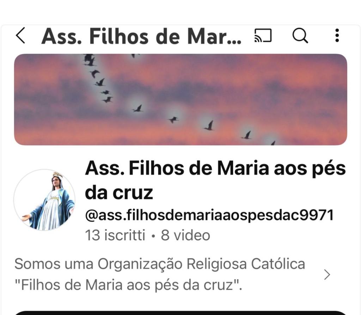Screen dimensions: 361x315
Task: Tap the truncated header title "Ass. Filhos de Mar..."
Action: click(x=141, y=36)
